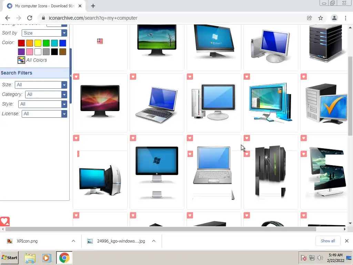The image size is (353, 265).
Task: Open the XPIcon.png downloaded file
Action: [x=27, y=241]
